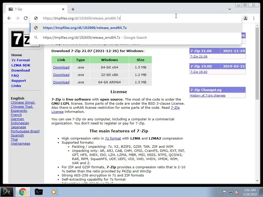Click the 'Windows' table header
Screen dimensions: 263x197
click(109, 60)
